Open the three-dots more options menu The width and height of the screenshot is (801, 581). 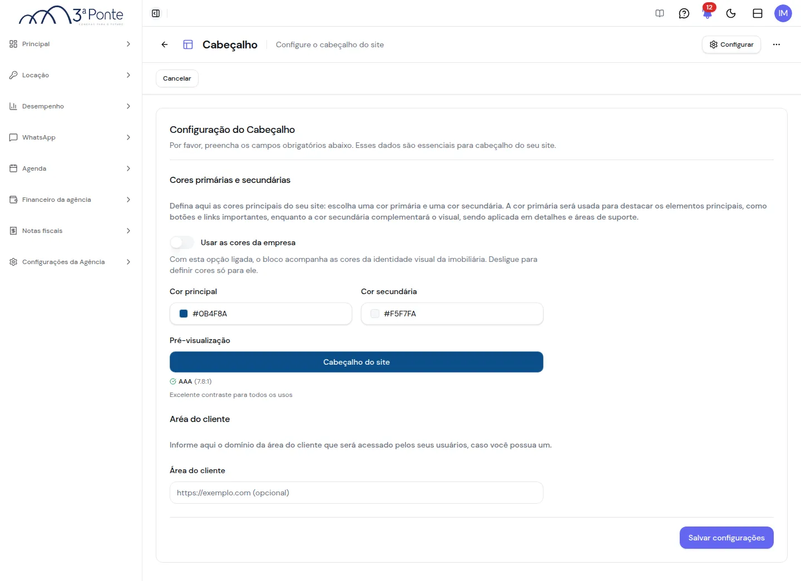click(777, 44)
